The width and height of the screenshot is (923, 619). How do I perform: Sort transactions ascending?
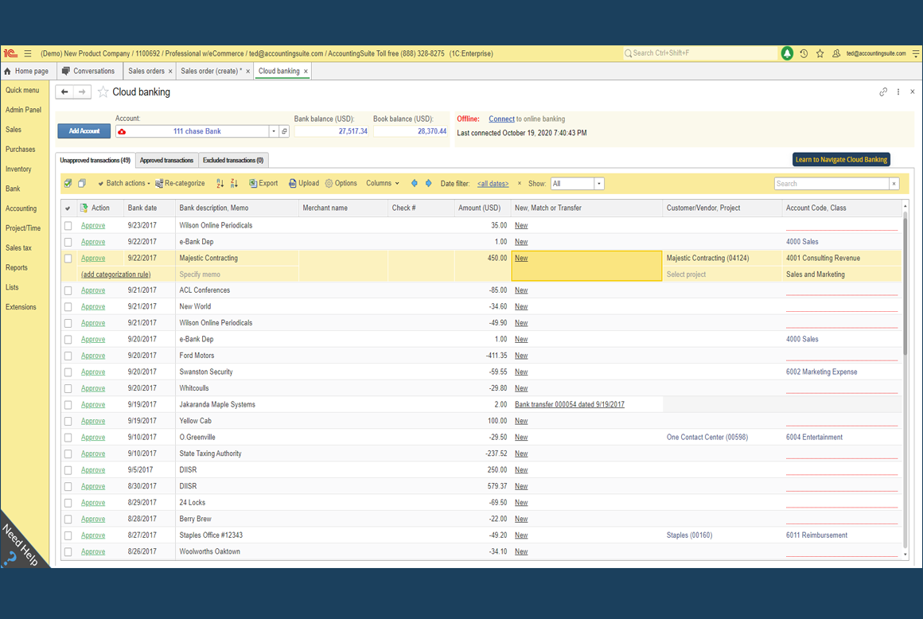(x=220, y=184)
